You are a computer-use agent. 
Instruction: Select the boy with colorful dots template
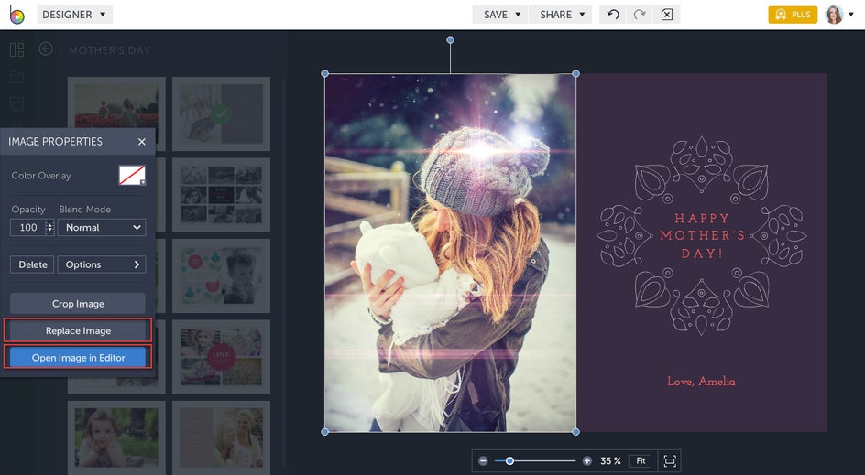pos(221,276)
